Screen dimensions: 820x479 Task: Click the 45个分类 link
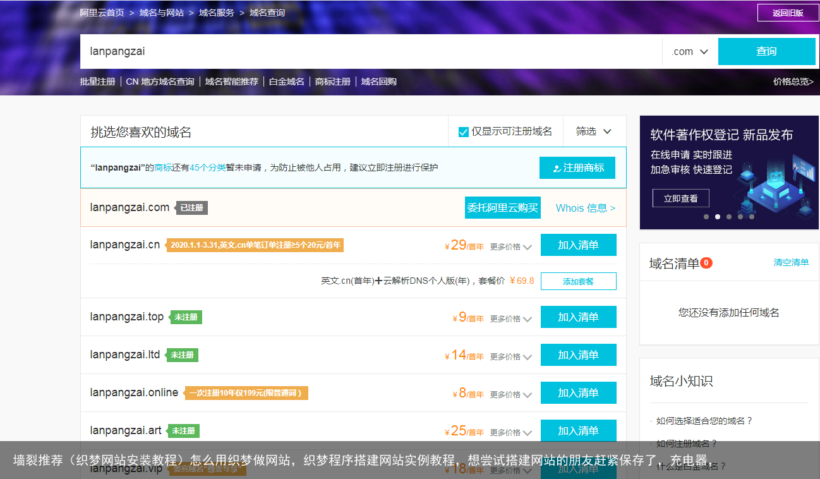208,168
